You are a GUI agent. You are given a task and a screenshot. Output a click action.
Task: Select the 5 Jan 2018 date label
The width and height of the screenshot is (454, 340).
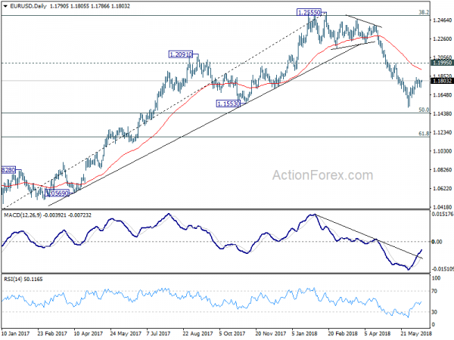click(305, 333)
